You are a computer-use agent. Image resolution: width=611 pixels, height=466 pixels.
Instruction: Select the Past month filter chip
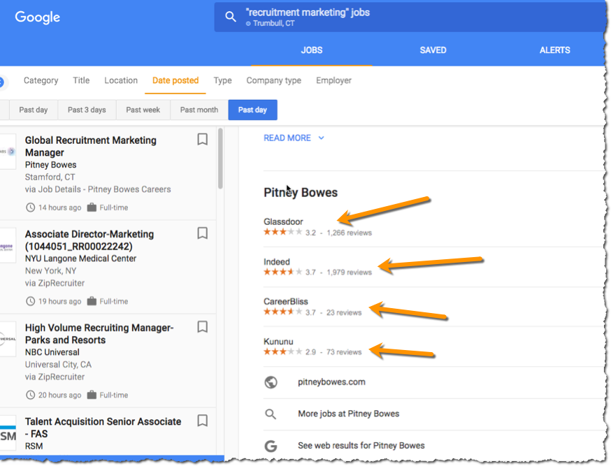[x=199, y=110]
